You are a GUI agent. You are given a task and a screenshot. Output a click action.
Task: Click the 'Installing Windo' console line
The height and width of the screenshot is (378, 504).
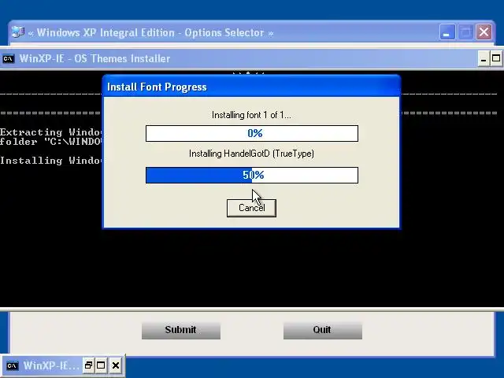[50, 161]
